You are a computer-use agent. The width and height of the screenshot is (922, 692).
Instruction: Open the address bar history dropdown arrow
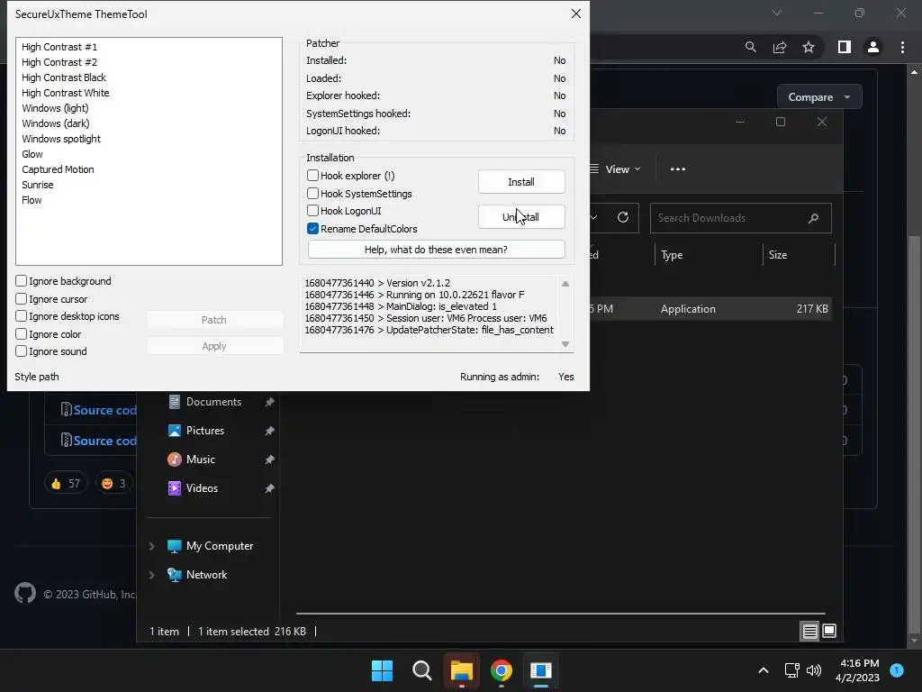pos(594,218)
